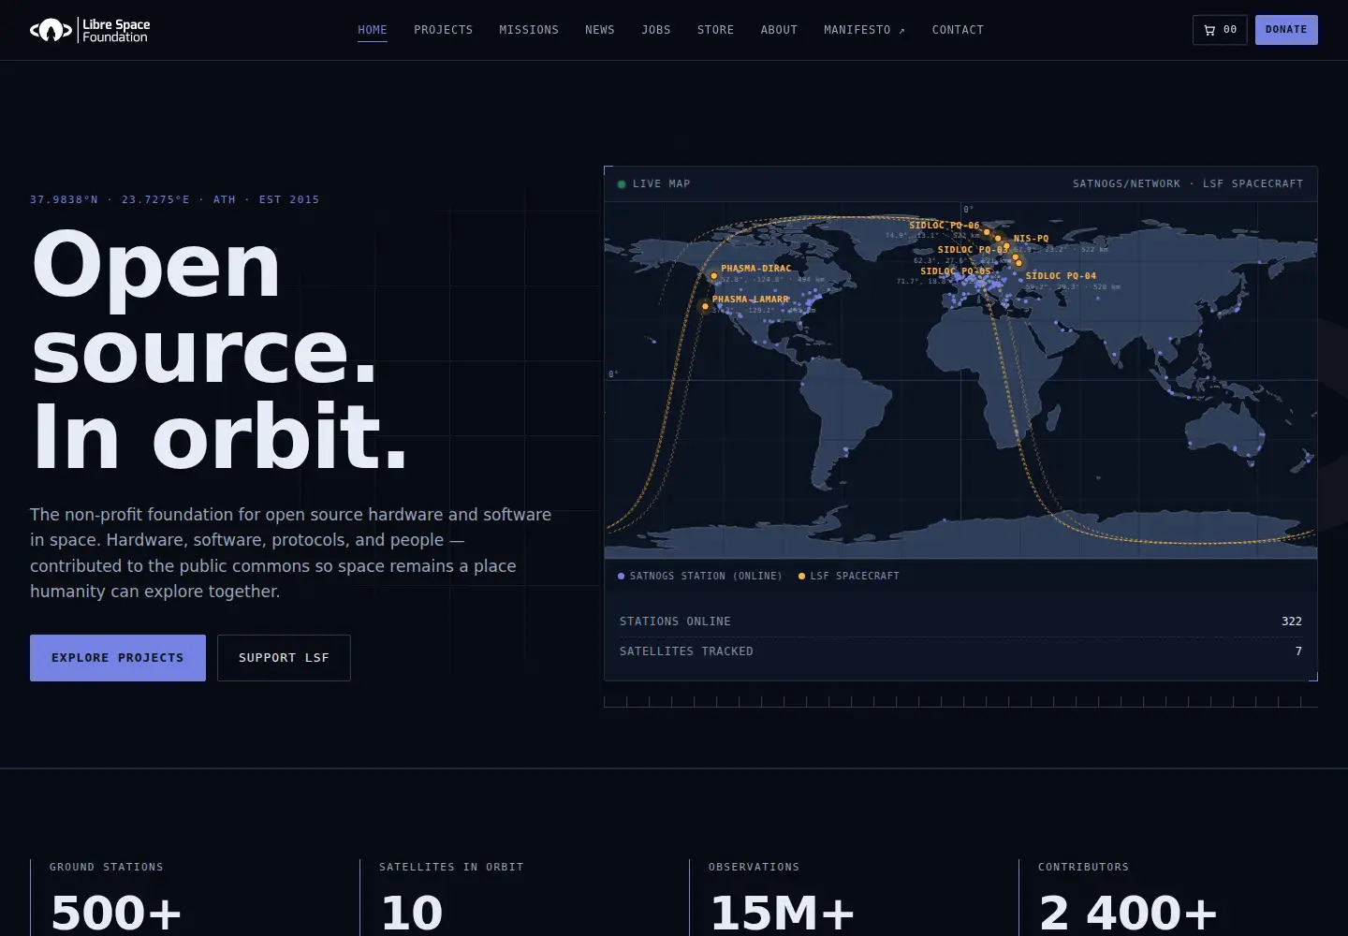Click the STATIONS ONLINE label

675,622
